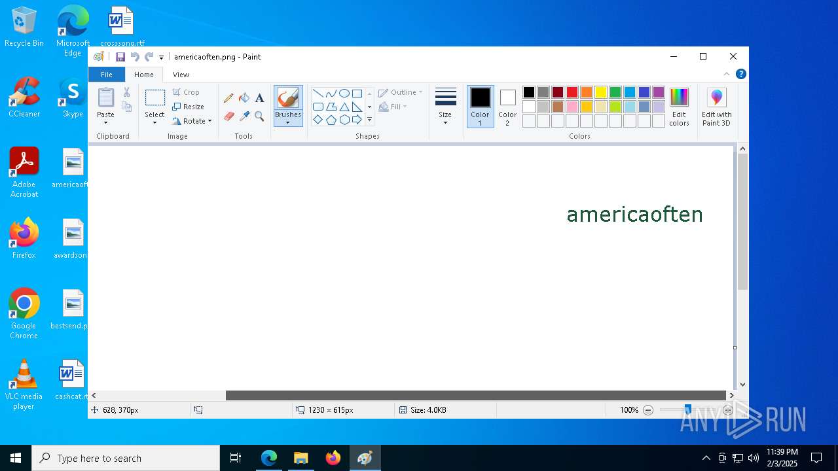
Task: Click the Edit colors button
Action: pos(679,107)
